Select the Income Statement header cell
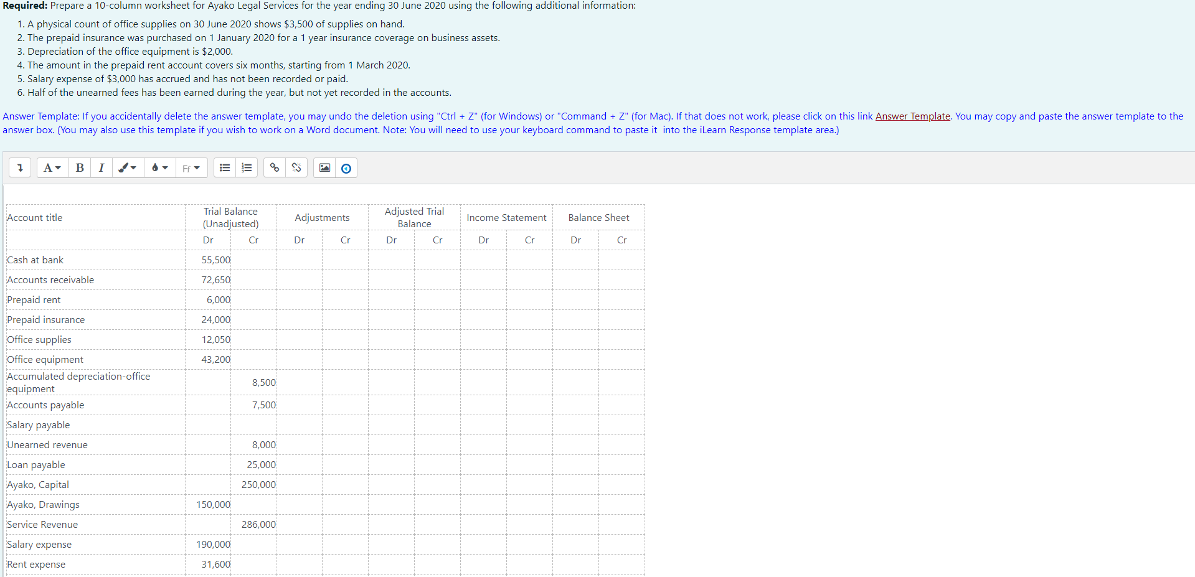 (506, 217)
